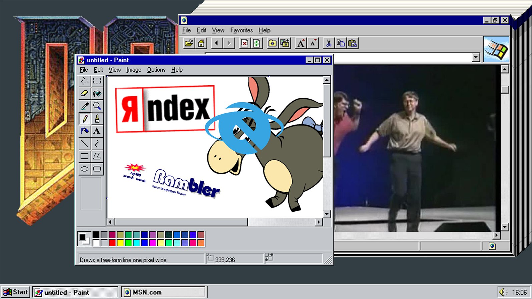Choose the Eraser tool in Paint

pos(85,93)
